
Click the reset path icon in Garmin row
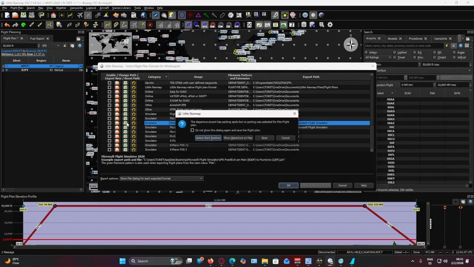pyautogui.click(x=133, y=83)
